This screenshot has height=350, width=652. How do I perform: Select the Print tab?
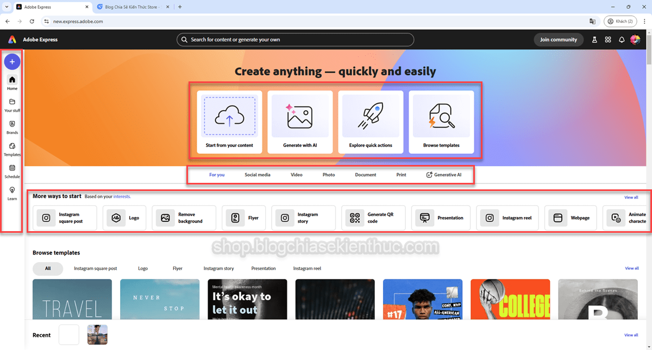click(401, 175)
